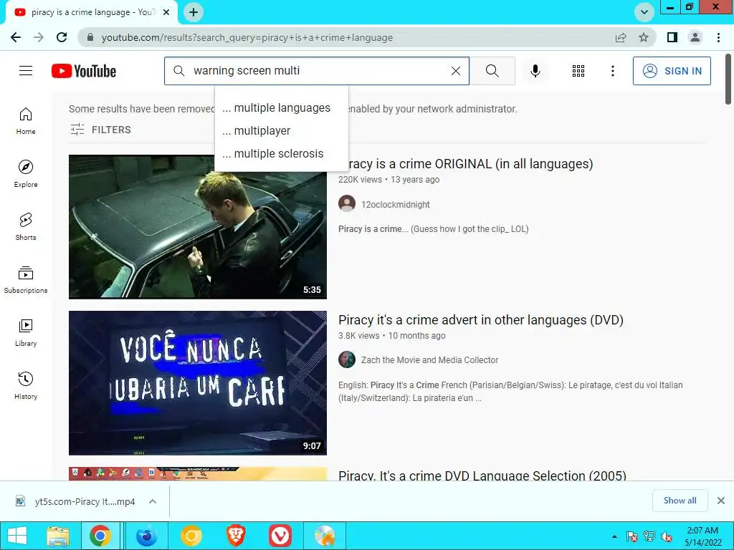Launch Vivaldi from the taskbar

pos(280,536)
